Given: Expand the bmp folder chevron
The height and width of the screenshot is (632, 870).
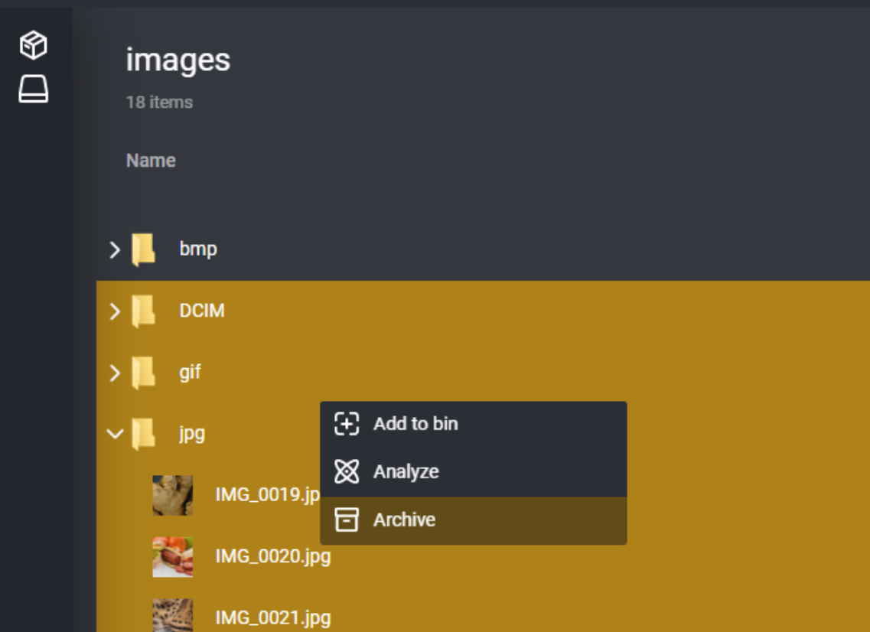Looking at the screenshot, I should pyautogui.click(x=115, y=249).
